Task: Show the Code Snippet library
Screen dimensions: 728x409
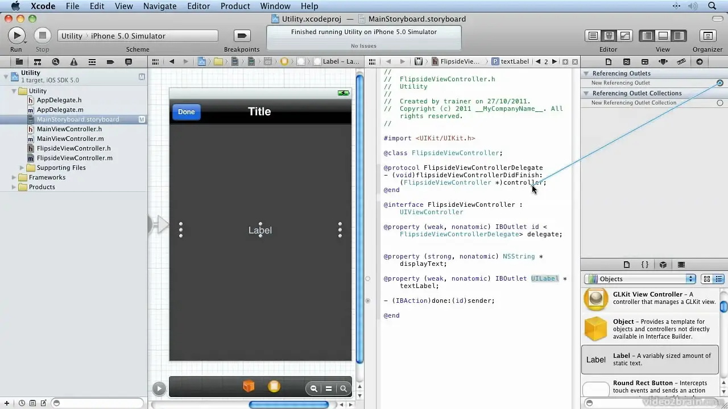Action: [x=645, y=265]
